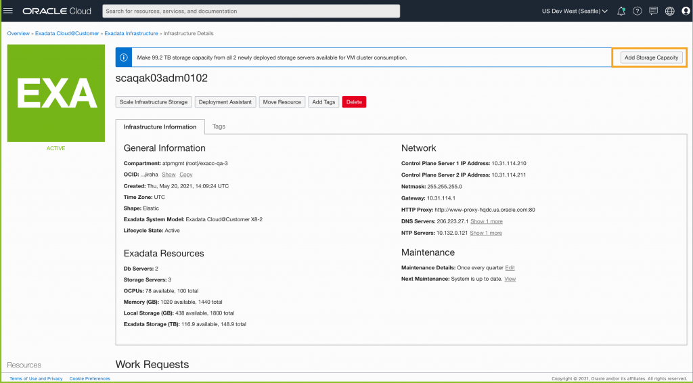The height and width of the screenshot is (383, 693).
Task: Open Cookie Preferences link
Action: [90, 378]
